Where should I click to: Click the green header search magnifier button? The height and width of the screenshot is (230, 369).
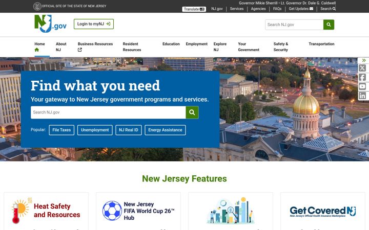[x=329, y=25]
